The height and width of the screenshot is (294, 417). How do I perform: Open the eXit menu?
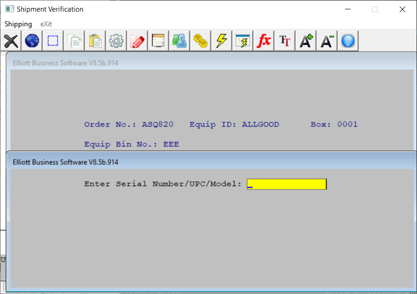tap(46, 24)
